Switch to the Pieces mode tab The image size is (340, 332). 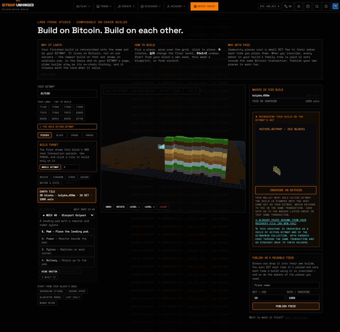point(44,135)
